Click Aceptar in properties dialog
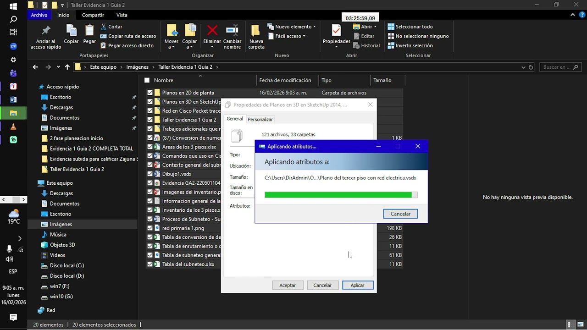This screenshot has width=587, height=330. point(288,285)
